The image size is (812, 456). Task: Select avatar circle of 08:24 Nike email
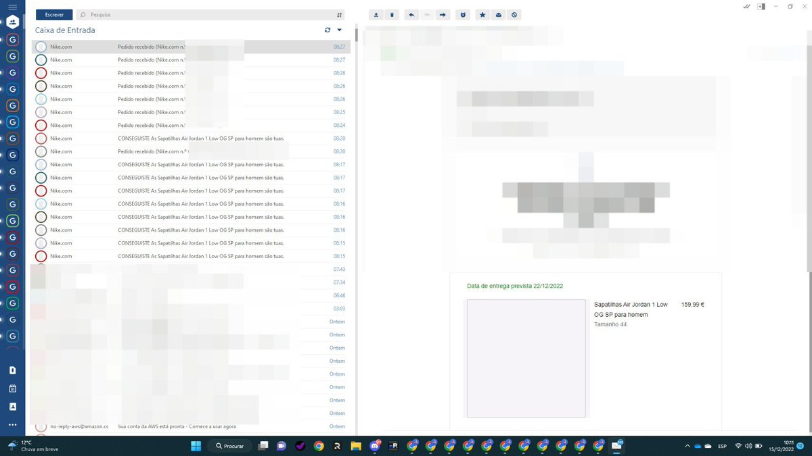coord(41,125)
